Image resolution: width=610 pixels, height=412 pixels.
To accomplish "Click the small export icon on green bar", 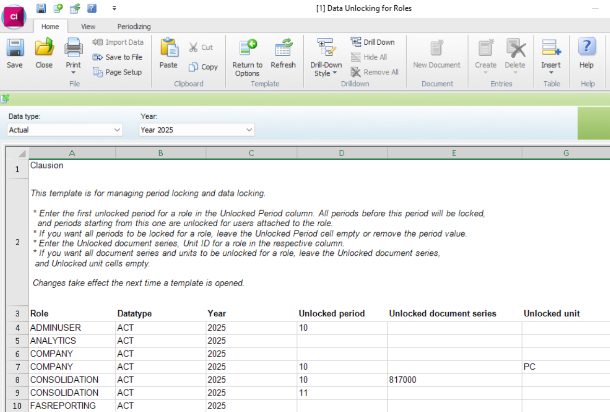I will [5, 99].
